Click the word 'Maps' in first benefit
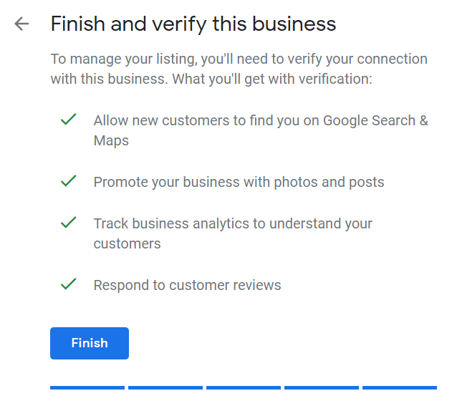This screenshot has height=406, width=452. 111,140
